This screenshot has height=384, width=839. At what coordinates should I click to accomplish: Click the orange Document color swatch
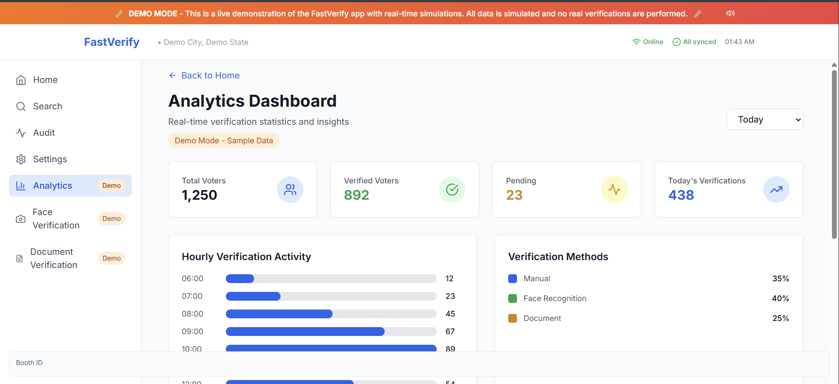tap(513, 318)
